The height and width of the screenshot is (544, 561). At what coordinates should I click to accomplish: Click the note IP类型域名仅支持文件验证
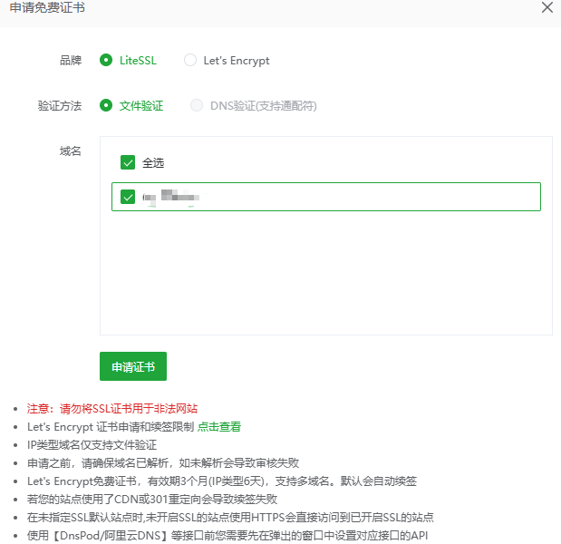pyautogui.click(x=92, y=445)
